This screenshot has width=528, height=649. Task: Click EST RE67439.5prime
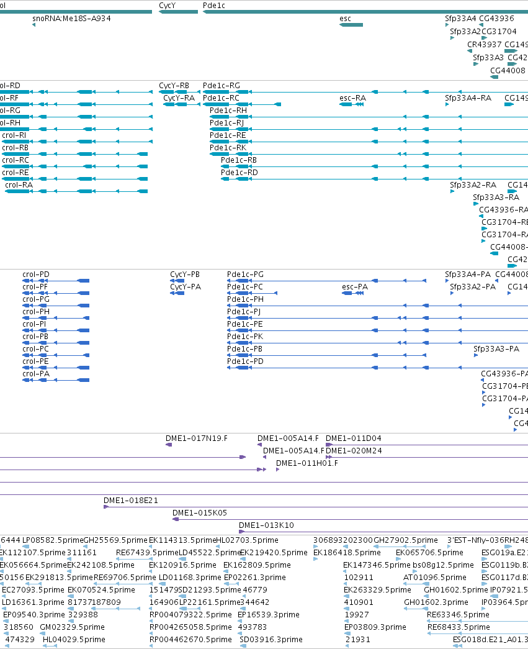147,553
